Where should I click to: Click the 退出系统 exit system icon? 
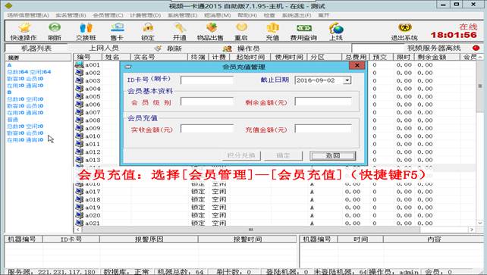point(404,31)
